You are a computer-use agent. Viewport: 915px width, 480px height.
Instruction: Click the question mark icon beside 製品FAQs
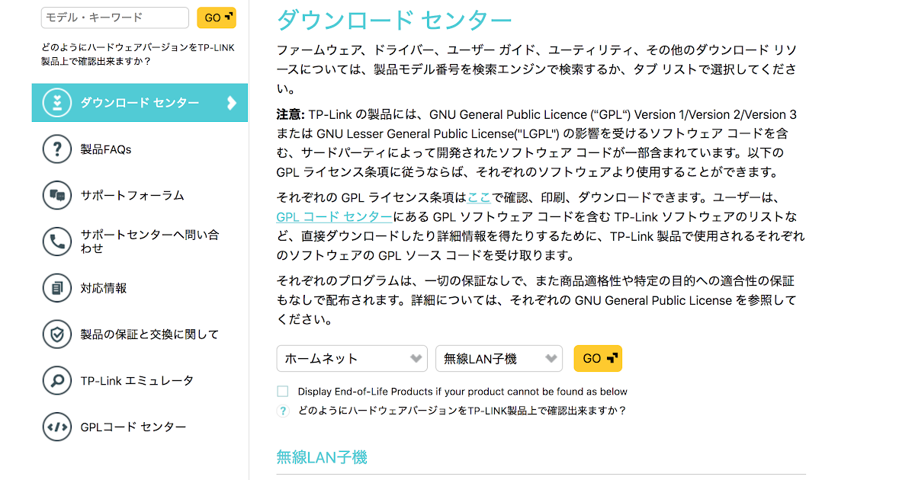(57, 149)
